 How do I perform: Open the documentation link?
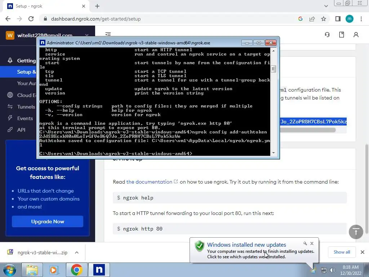tap(149, 182)
